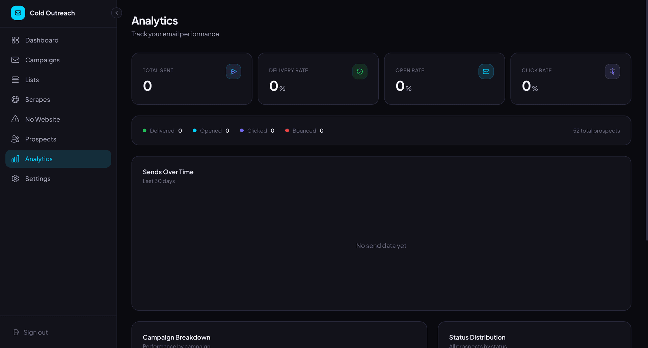Click the Campaign Breakdown panel heading
Image resolution: width=648 pixels, height=348 pixels.
click(176, 337)
